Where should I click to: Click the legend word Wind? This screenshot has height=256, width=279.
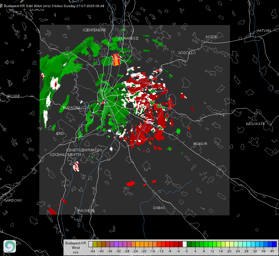(76, 247)
